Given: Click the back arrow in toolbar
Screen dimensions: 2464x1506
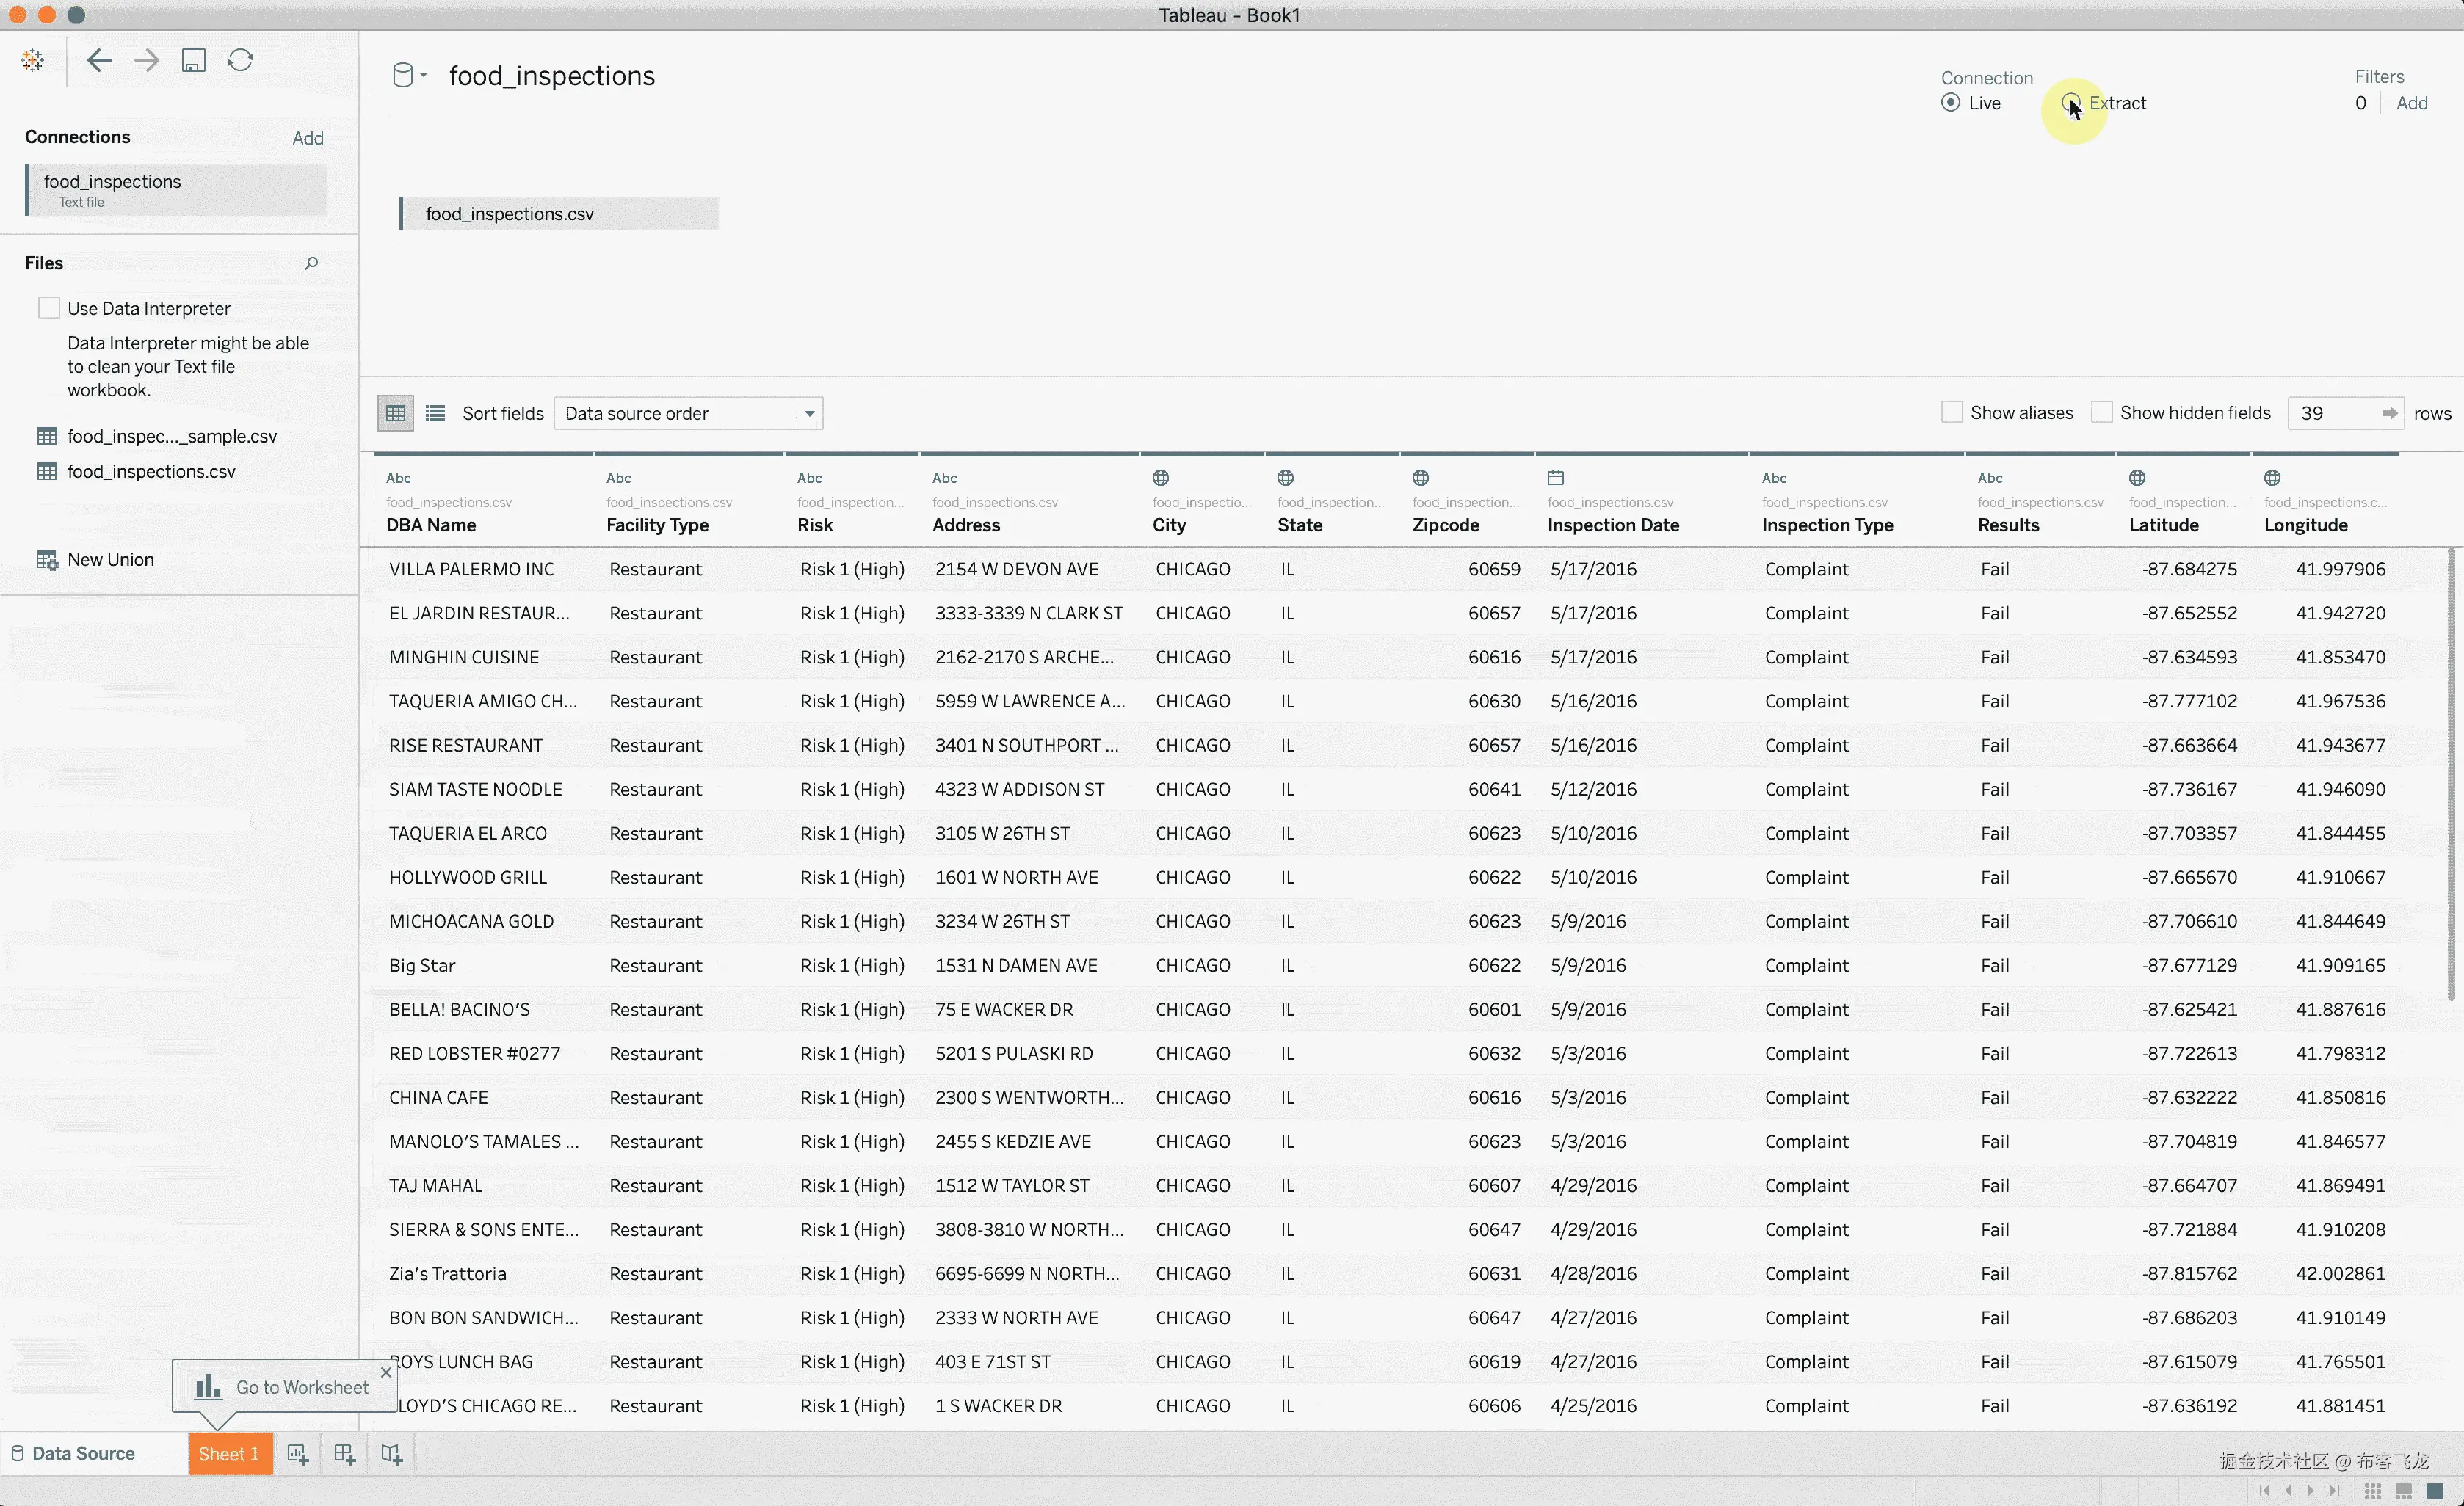Looking at the screenshot, I should (99, 61).
